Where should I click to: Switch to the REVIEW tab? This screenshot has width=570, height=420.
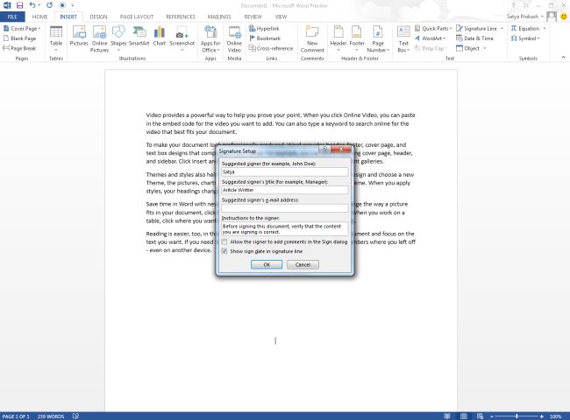[x=253, y=17]
